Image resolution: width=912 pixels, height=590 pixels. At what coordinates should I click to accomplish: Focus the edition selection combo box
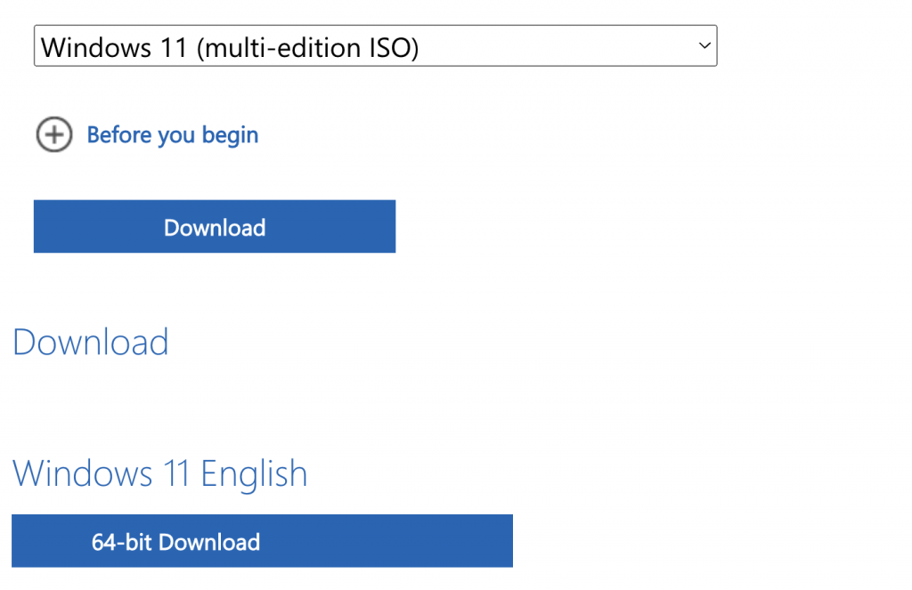[x=375, y=45]
